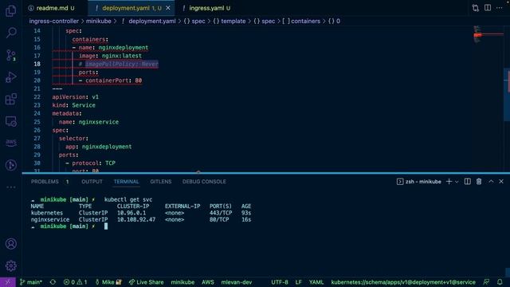Close the deployment.yaml tab
Viewport: 510px width, 287px height.
coord(168,8)
